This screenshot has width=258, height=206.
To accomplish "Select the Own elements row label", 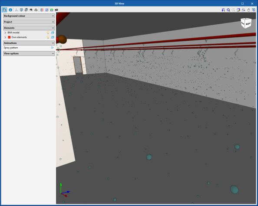I will click(x=19, y=37).
